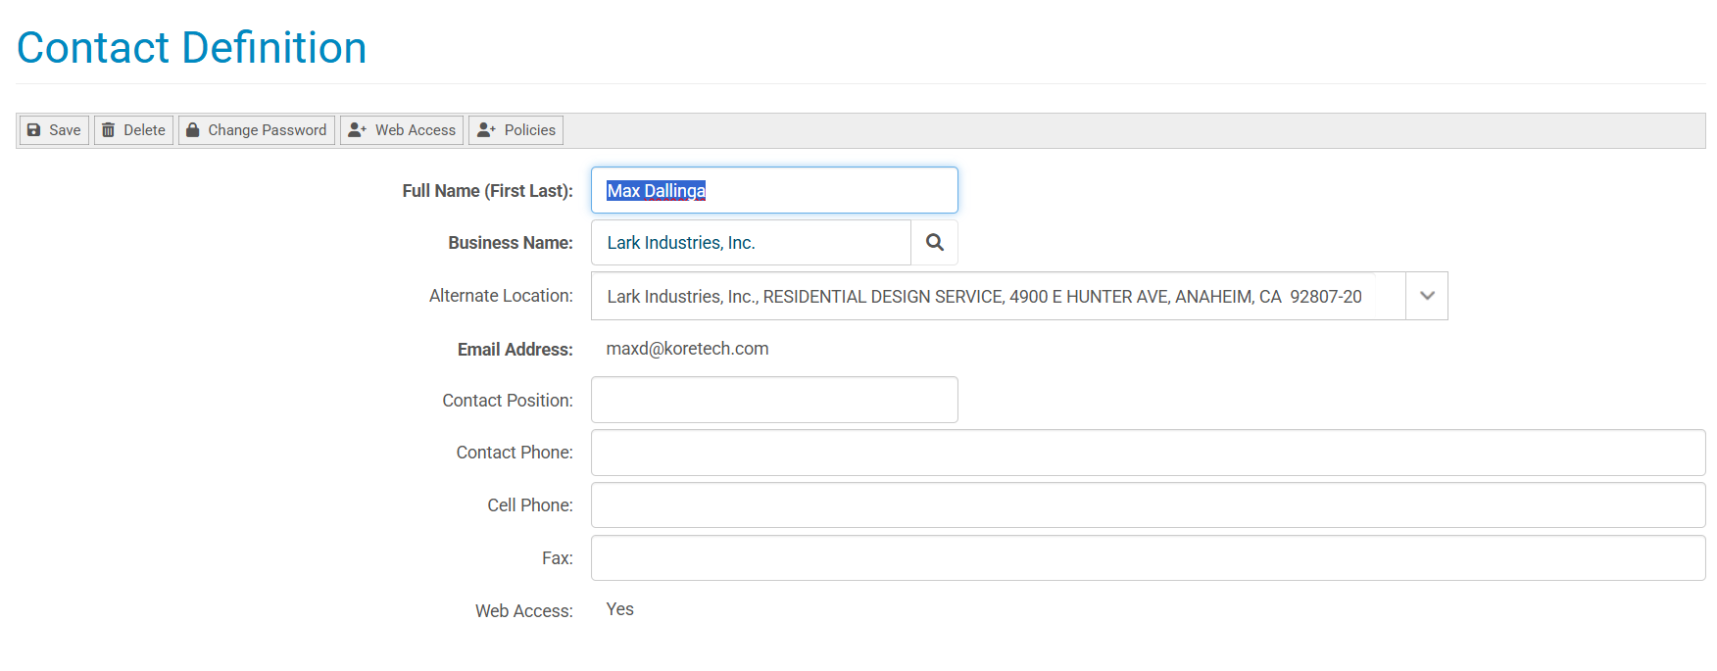
Task: Click the Save button
Action: [55, 130]
